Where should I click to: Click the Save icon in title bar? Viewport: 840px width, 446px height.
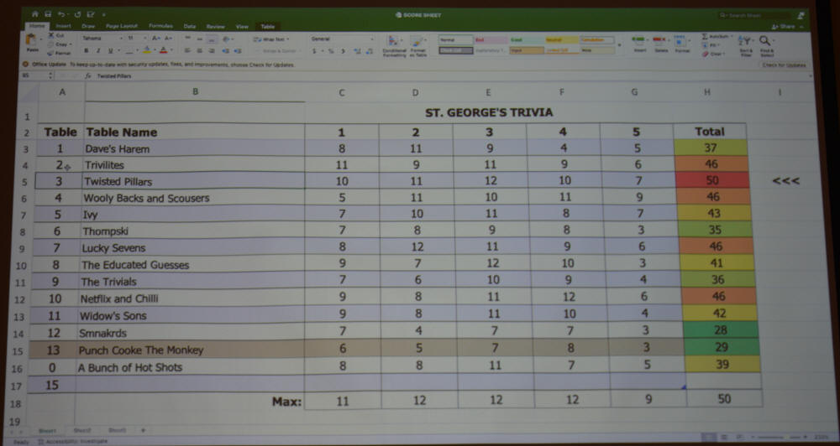point(48,14)
